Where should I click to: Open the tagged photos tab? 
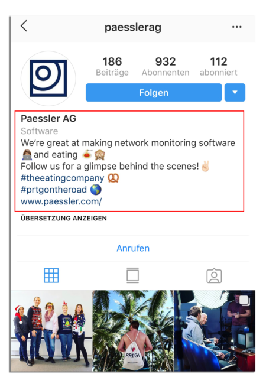point(214,275)
